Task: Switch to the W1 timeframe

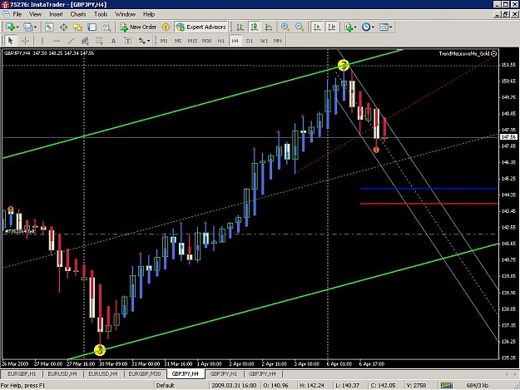Action: click(264, 41)
